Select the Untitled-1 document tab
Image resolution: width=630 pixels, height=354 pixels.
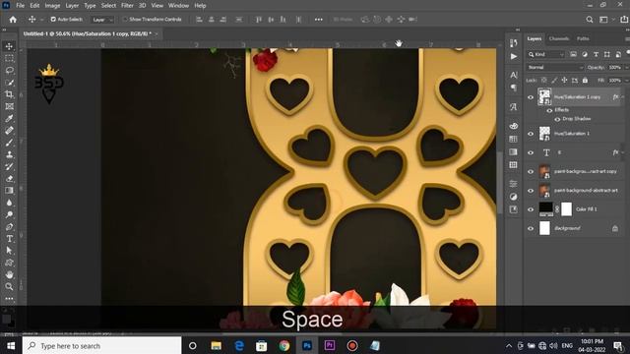pos(88,33)
